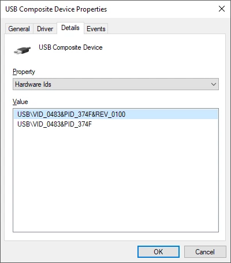Select value USB\VID_0483&PID_374F&REV_0100
Image resolution: width=231 pixels, height=263 pixels.
(115, 114)
